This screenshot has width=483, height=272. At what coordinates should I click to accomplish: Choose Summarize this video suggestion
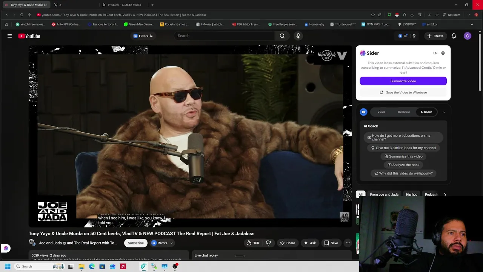[403, 156]
